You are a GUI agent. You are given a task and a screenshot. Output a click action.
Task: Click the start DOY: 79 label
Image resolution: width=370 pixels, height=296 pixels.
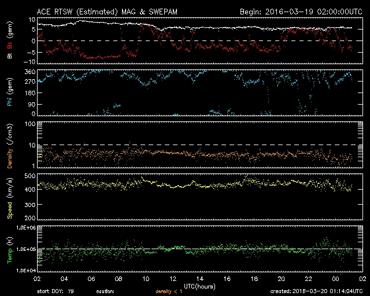click(x=55, y=291)
